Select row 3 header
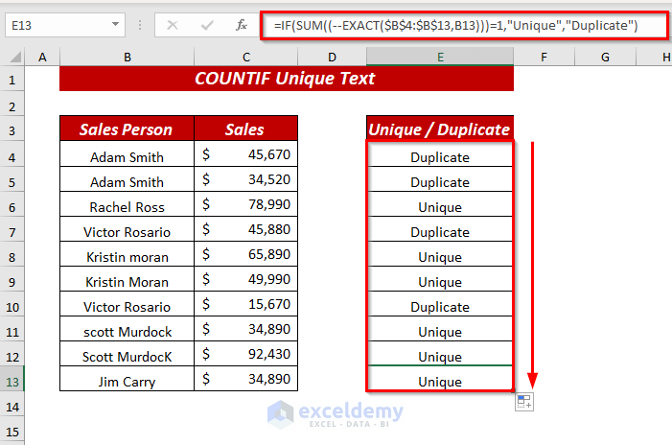This screenshot has width=672, height=445. (x=12, y=130)
